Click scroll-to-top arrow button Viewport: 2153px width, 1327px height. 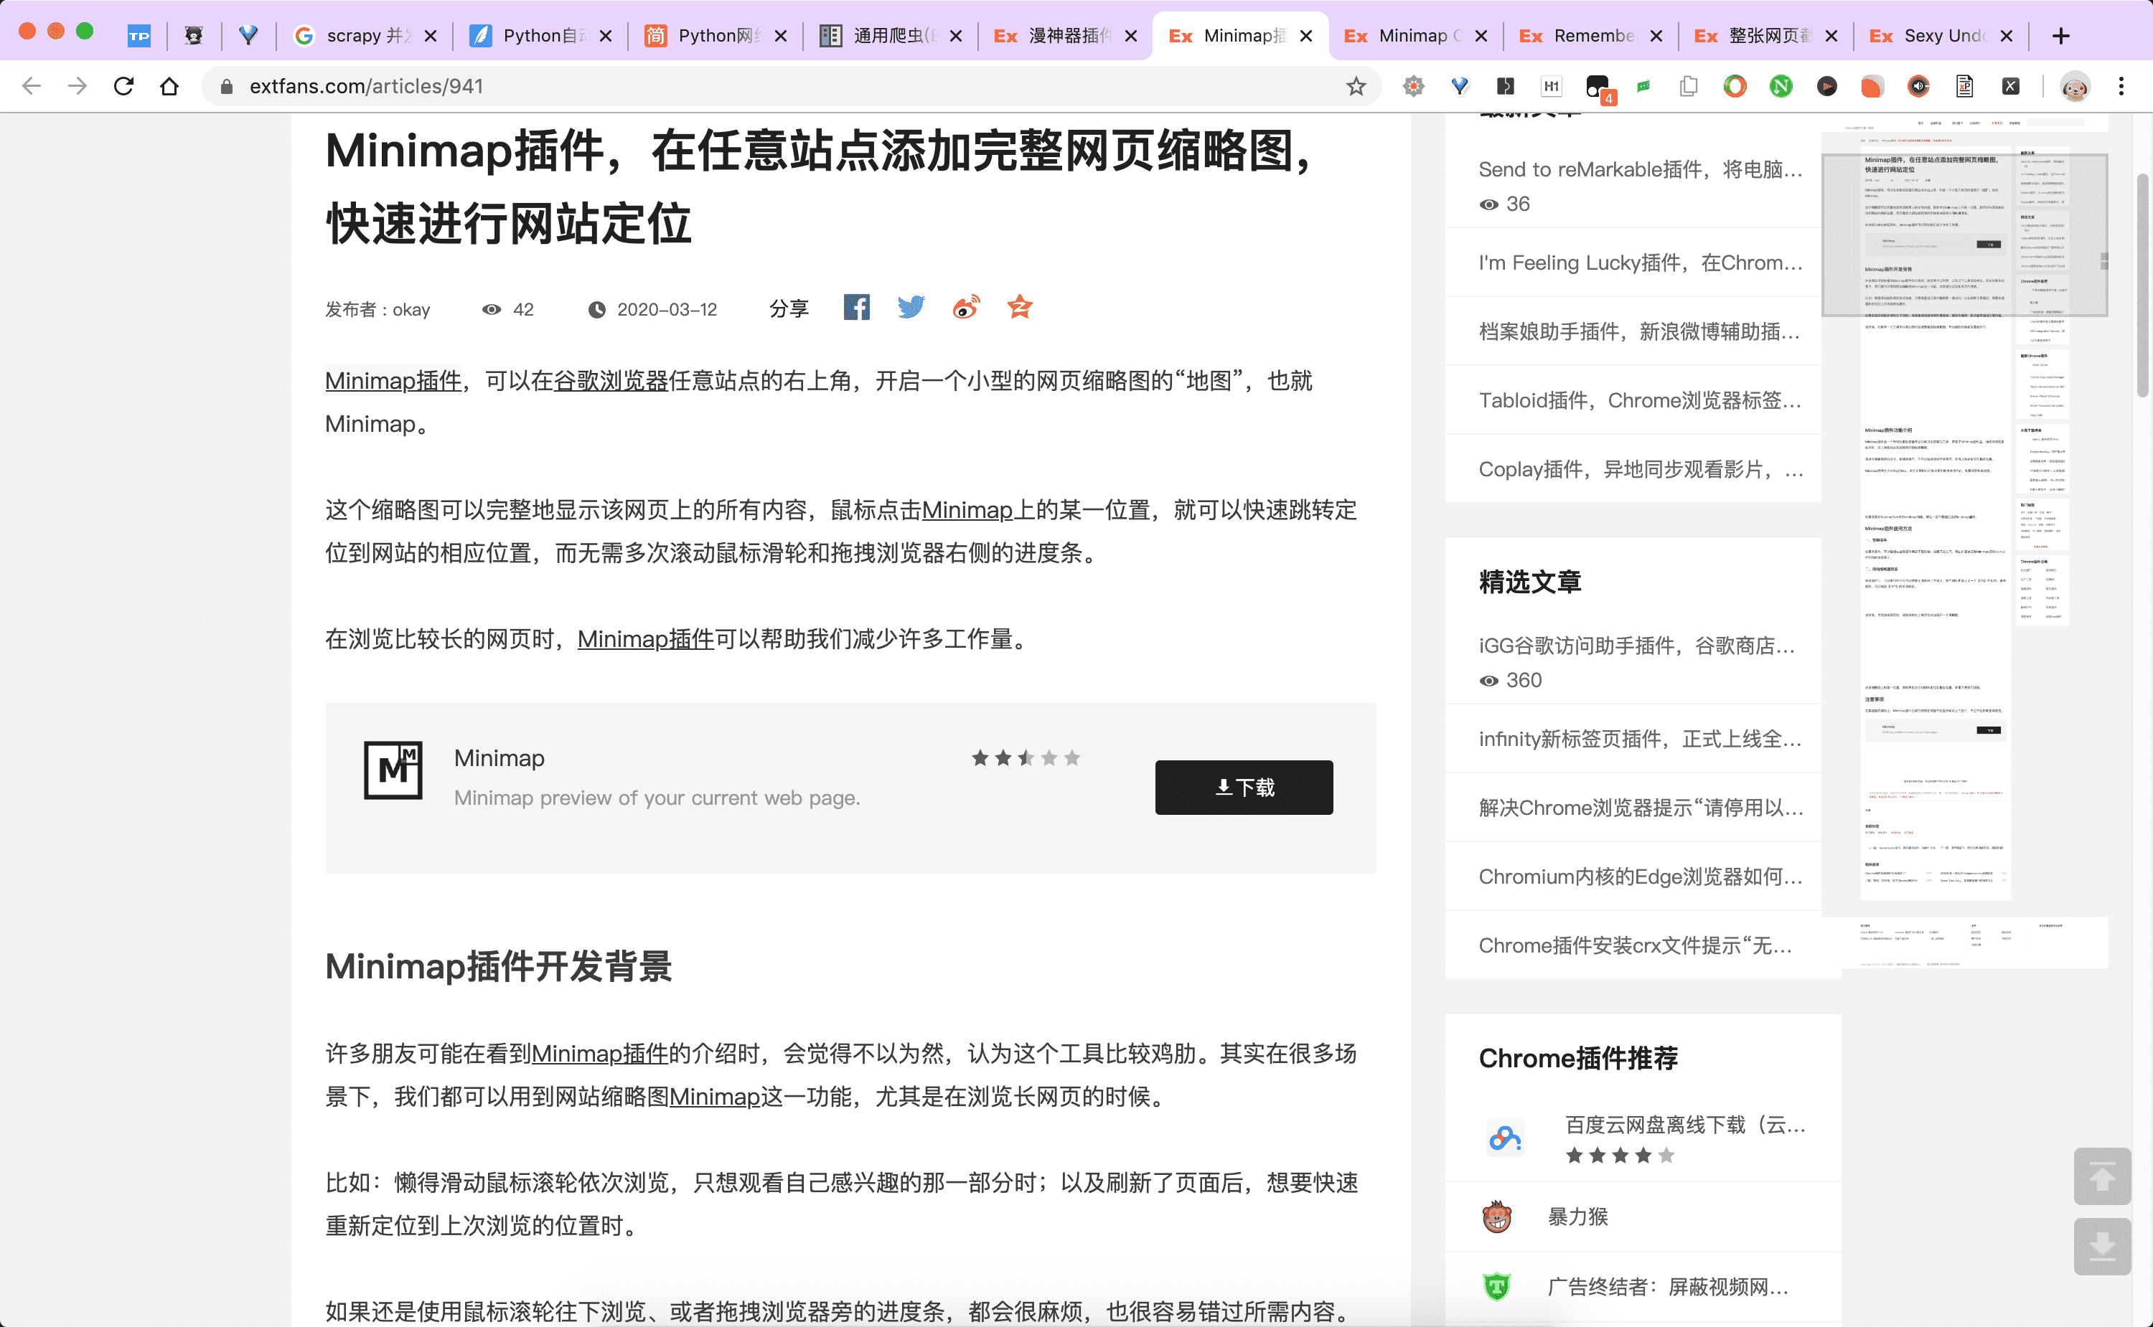click(x=2101, y=1176)
